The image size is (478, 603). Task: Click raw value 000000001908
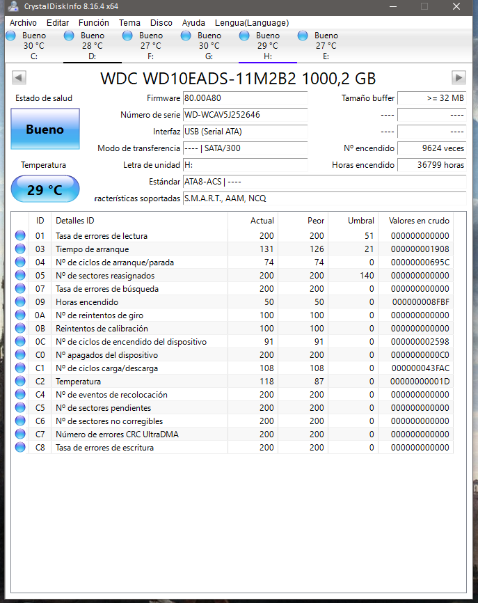[420, 249]
